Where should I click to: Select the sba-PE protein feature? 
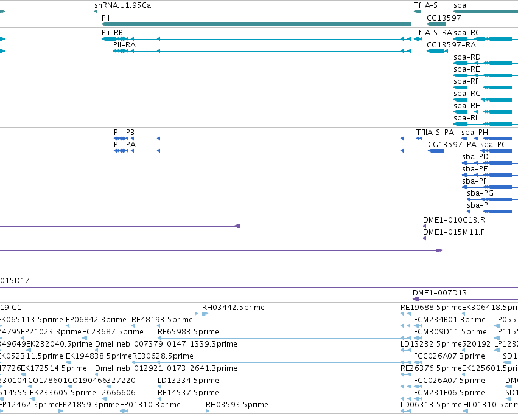pos(489,176)
